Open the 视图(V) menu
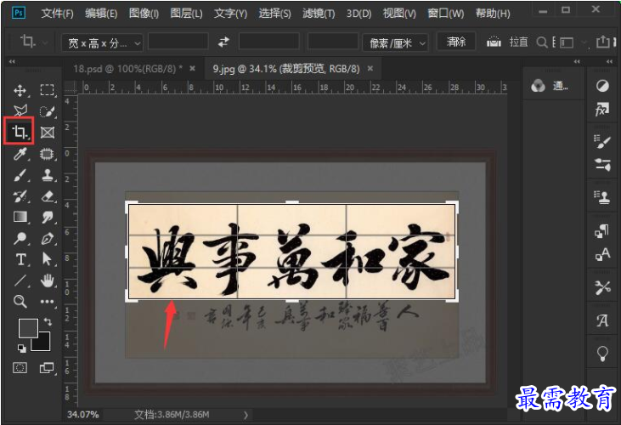621x425 pixels. click(x=399, y=14)
